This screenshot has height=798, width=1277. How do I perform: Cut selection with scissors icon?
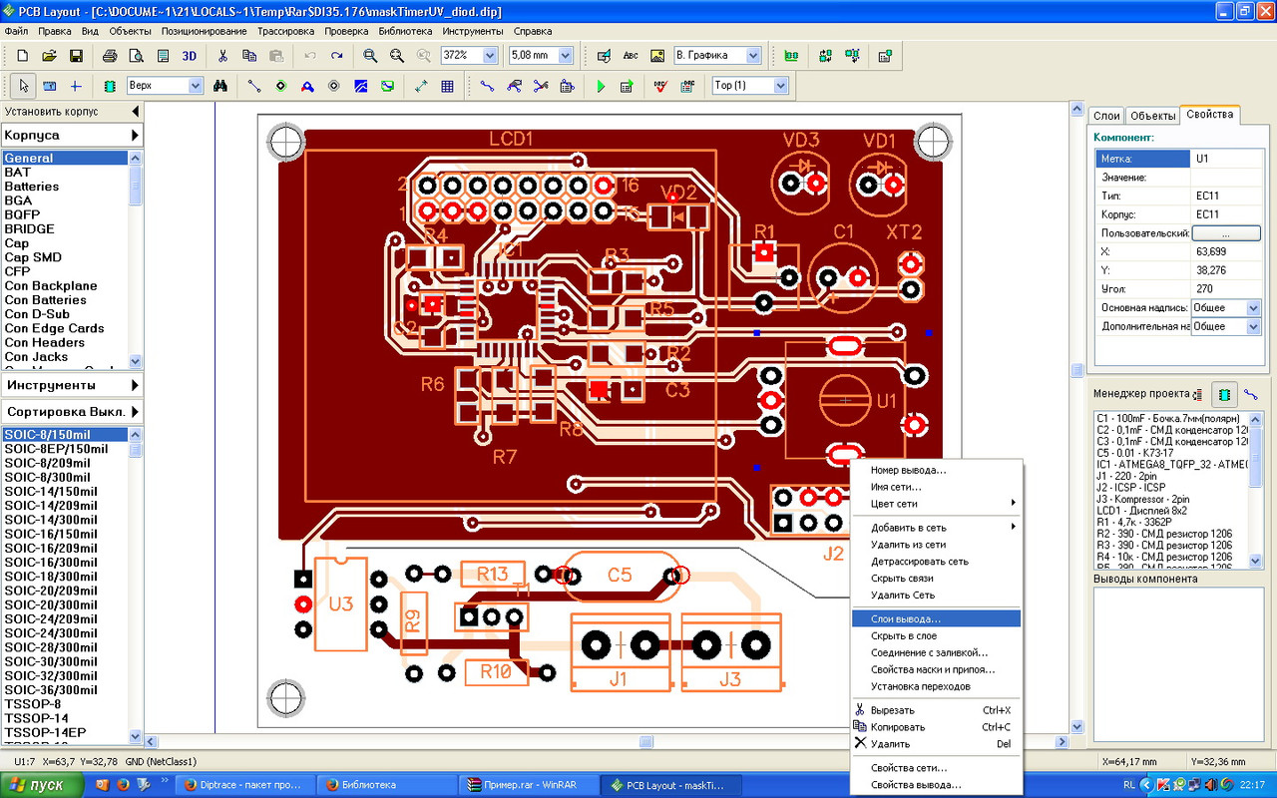tap(223, 56)
